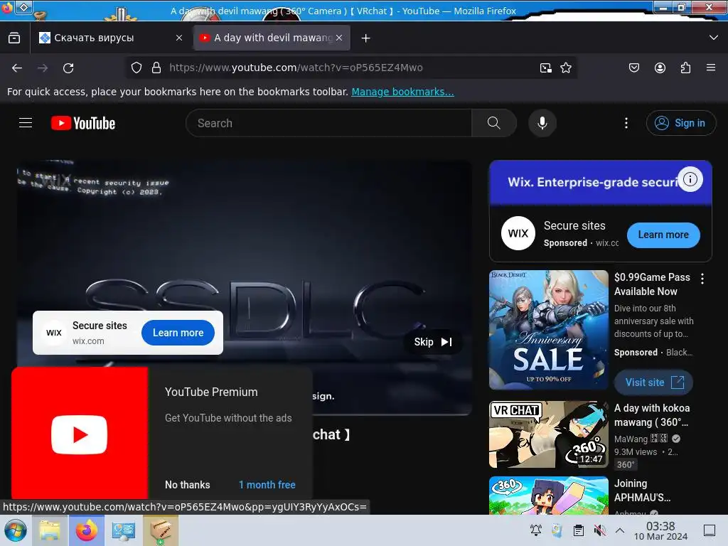Click the Manage bookmarks link
The width and height of the screenshot is (728, 546).
402,92
